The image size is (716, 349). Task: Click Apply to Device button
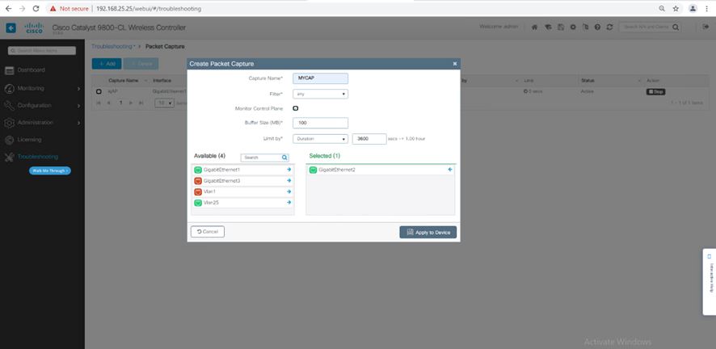click(x=427, y=232)
